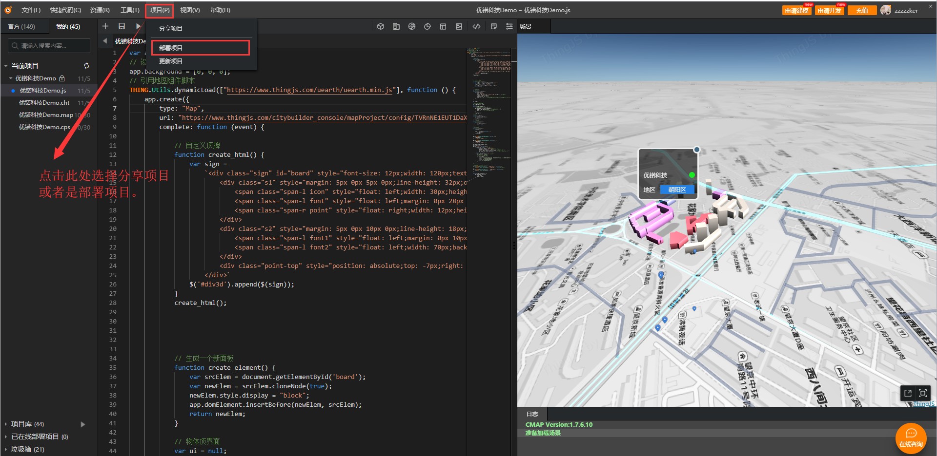Open the uearth.min.js URL link
937x456 pixels.
[310, 90]
